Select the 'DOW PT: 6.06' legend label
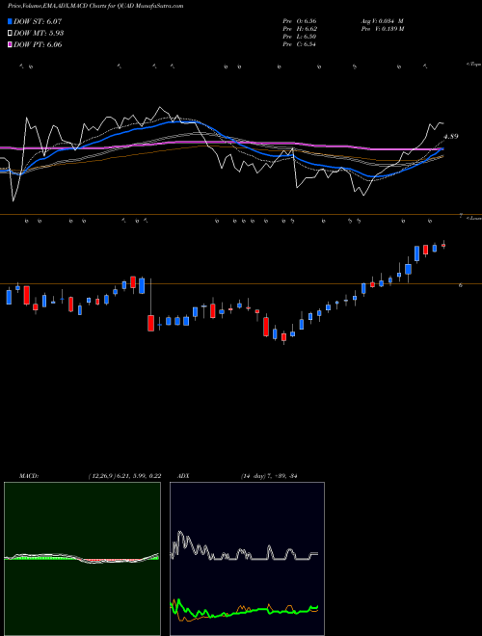The height and width of the screenshot is (636, 482). click(38, 44)
